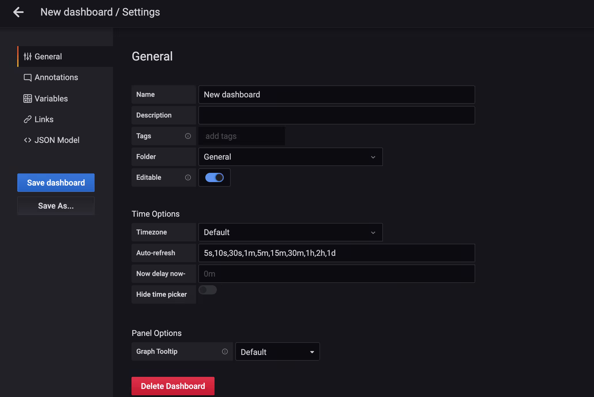This screenshot has width=594, height=397.
Task: Click the JSON Model code brackets icon
Action: tap(28, 140)
